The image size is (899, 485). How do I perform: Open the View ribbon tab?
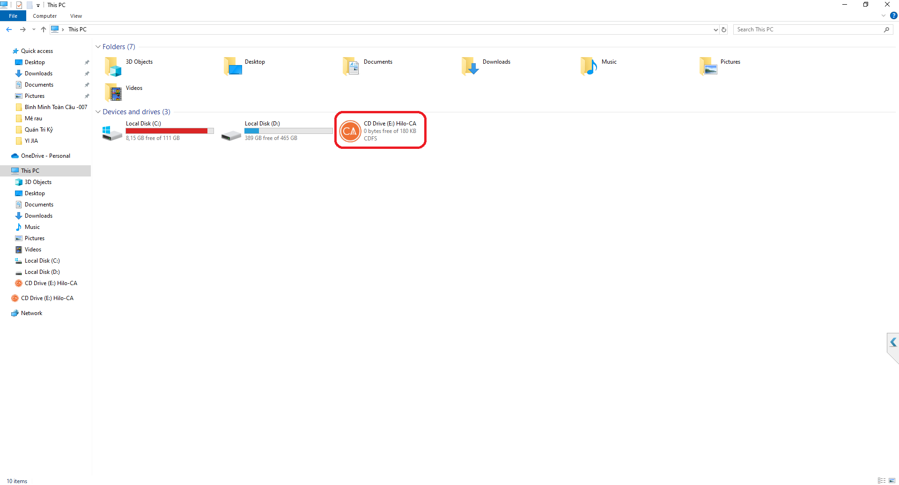(76, 16)
